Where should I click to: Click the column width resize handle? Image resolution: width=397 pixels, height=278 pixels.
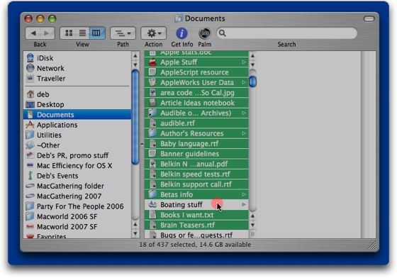click(x=252, y=234)
